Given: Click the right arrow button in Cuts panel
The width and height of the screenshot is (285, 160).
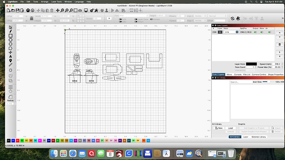Looking at the screenshot, I should [280, 52].
